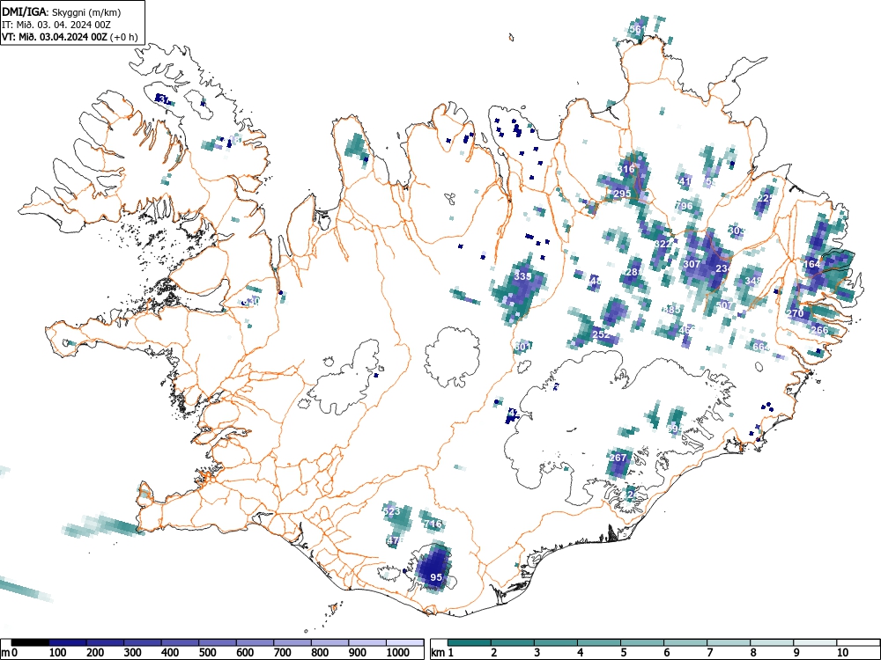Click the visibility value '561' at the northern tip
This screenshot has width=881, height=660.
[638, 29]
